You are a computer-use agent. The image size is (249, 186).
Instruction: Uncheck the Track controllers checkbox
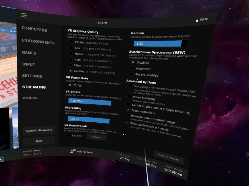pos(128,110)
